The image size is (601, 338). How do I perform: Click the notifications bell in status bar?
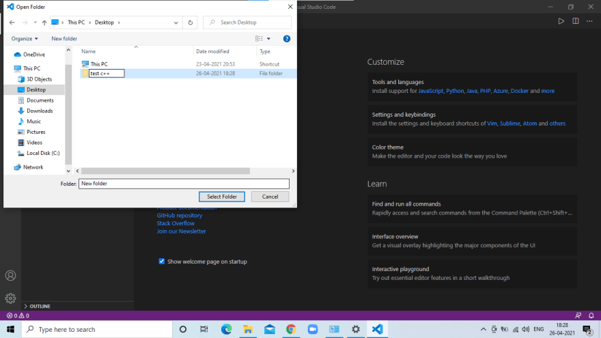pyautogui.click(x=591, y=315)
